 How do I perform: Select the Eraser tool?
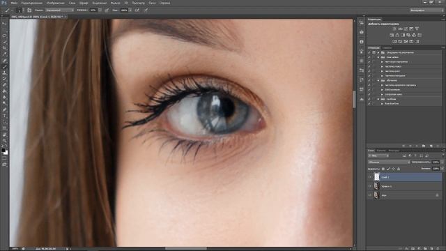click(x=4, y=85)
